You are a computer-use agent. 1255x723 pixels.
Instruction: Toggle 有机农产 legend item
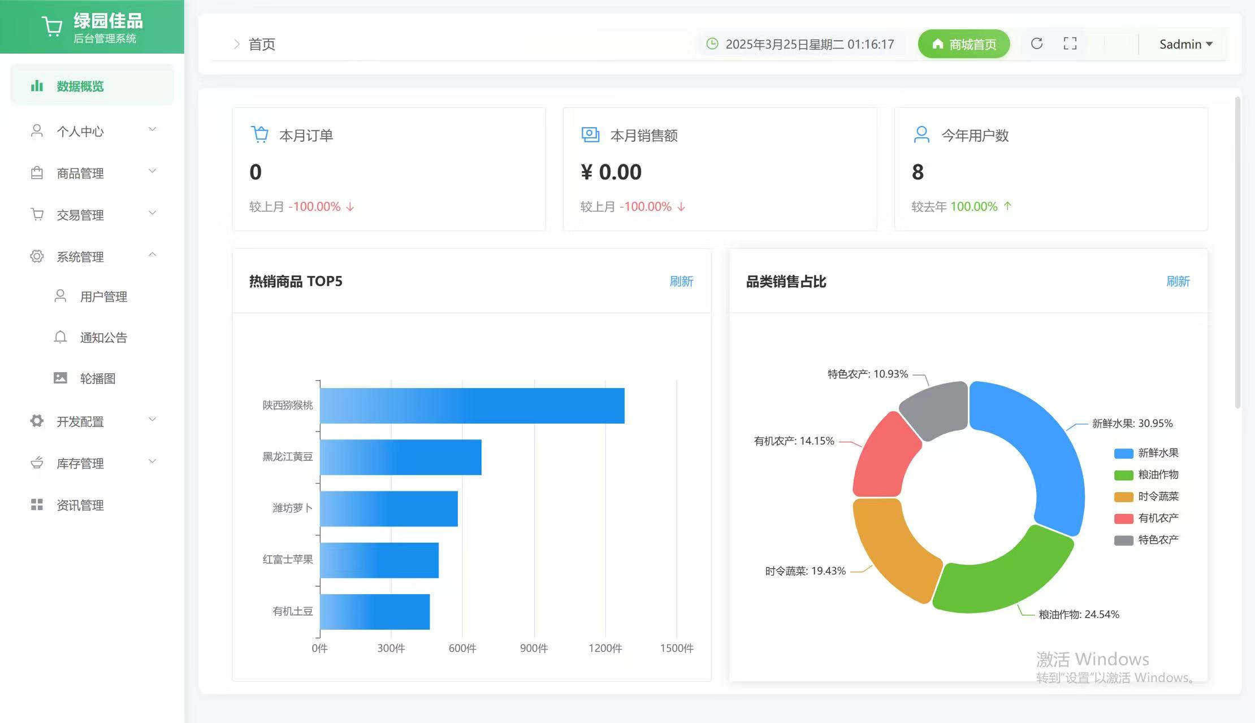click(1146, 518)
